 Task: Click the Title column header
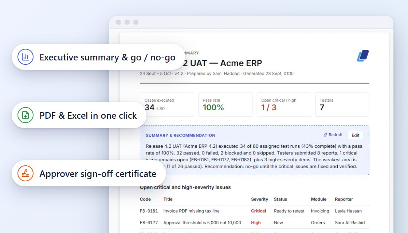coord(168,199)
